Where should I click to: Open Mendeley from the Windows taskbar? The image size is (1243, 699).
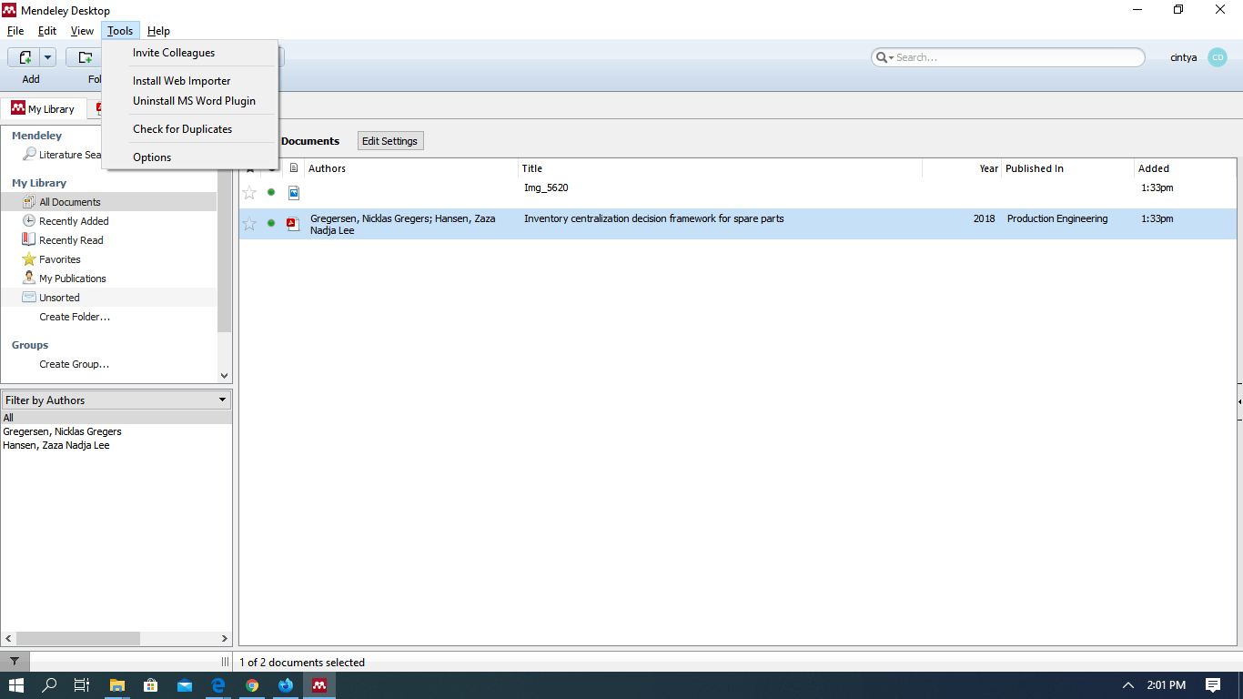pos(319,685)
